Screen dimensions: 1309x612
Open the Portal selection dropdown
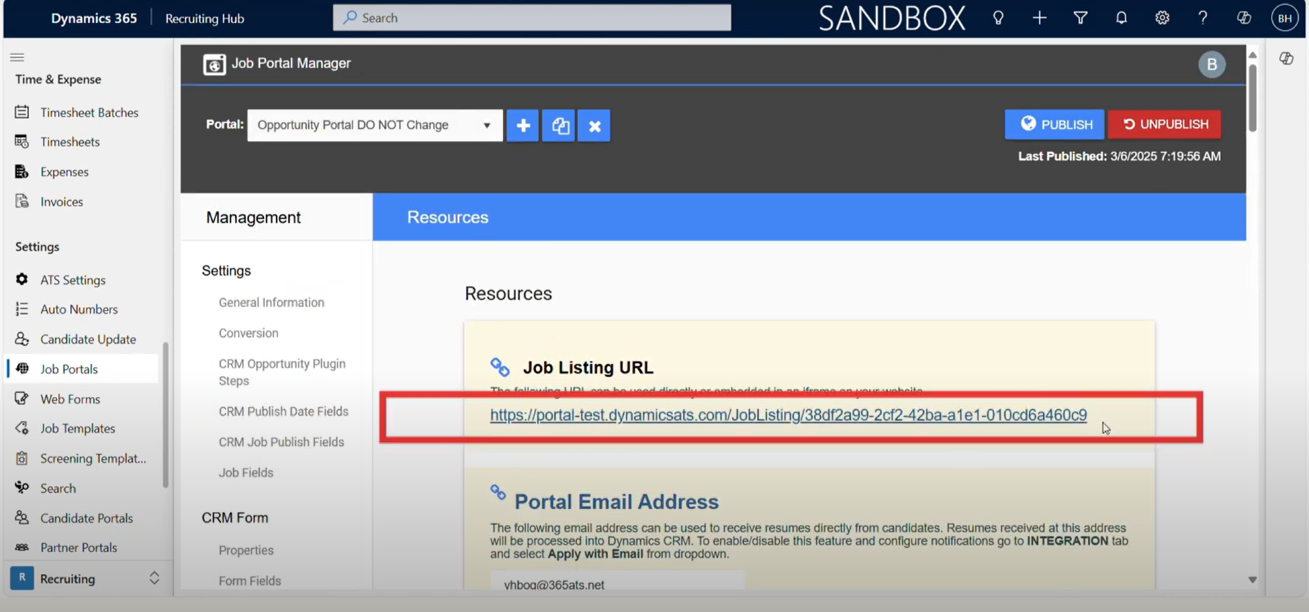375,125
